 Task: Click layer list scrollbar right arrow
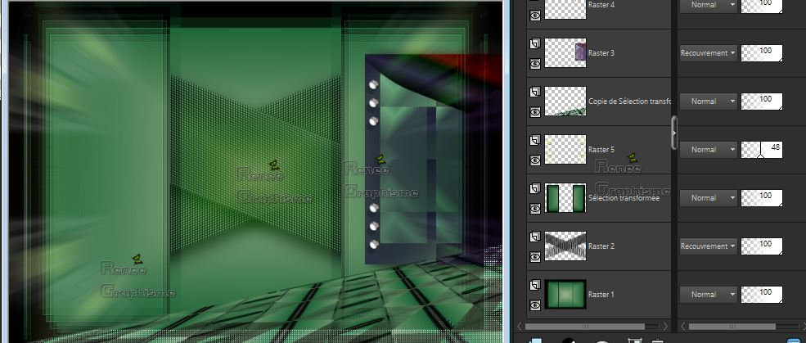(665, 327)
